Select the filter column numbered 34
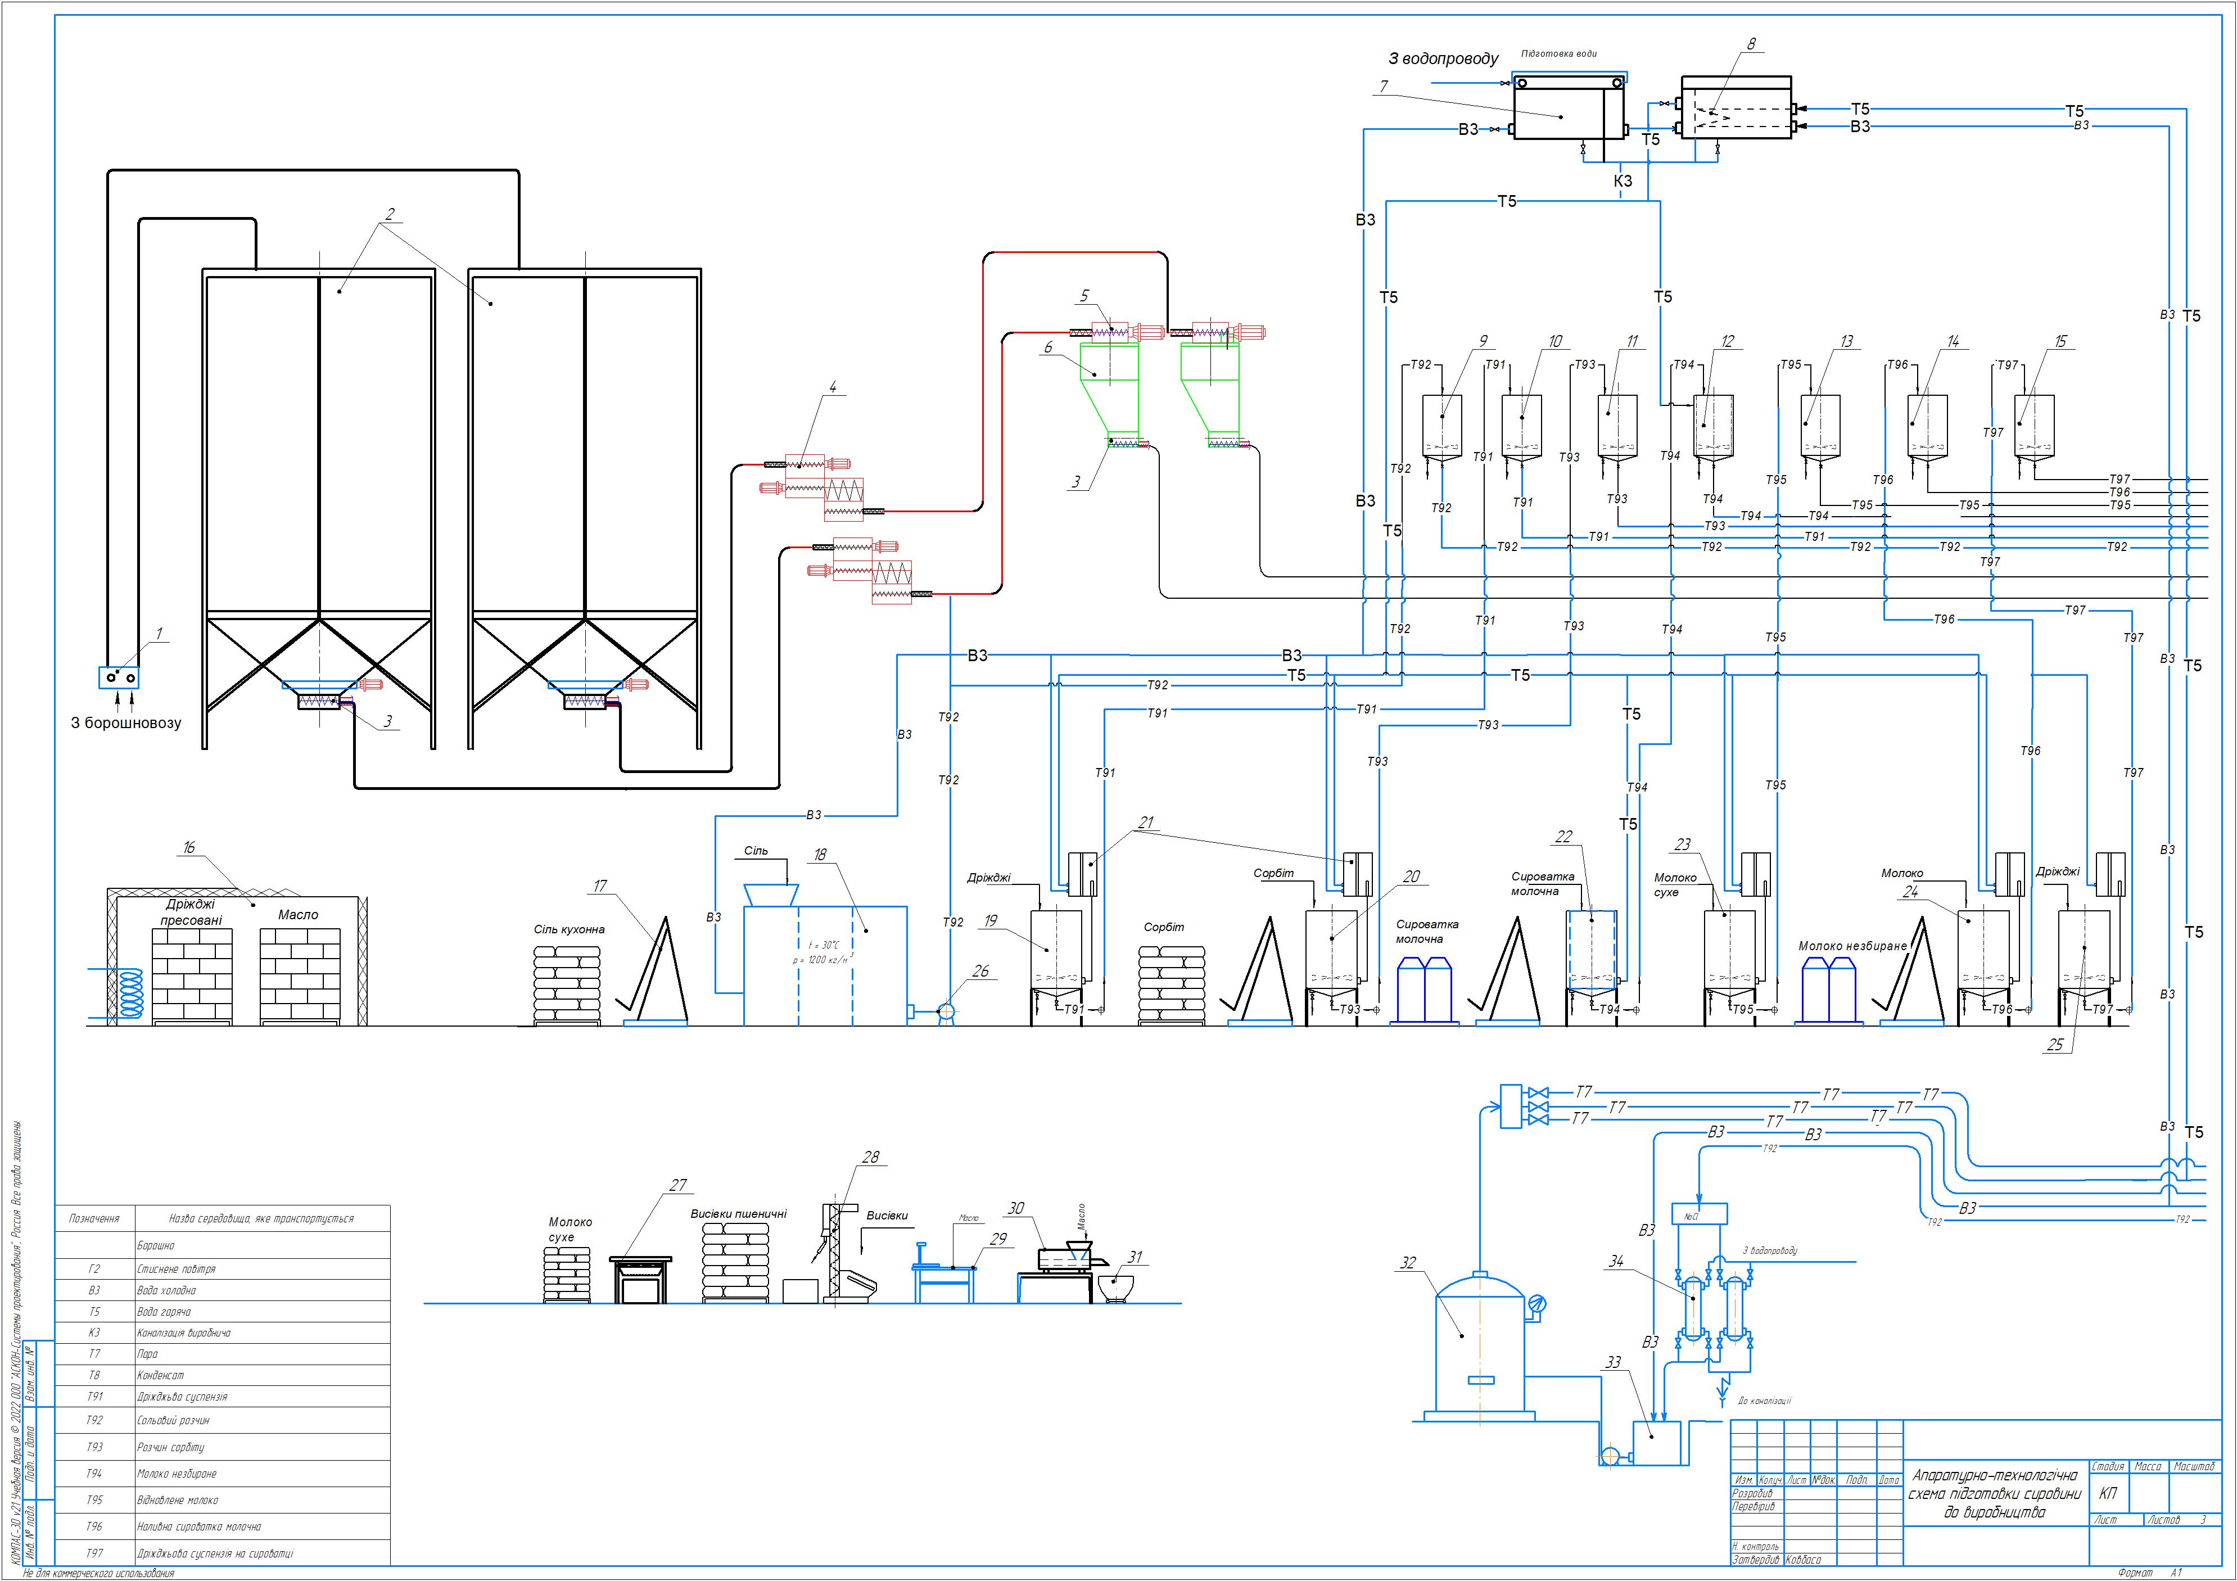Image resolution: width=2237 pixels, height=1581 pixels. (1693, 1308)
